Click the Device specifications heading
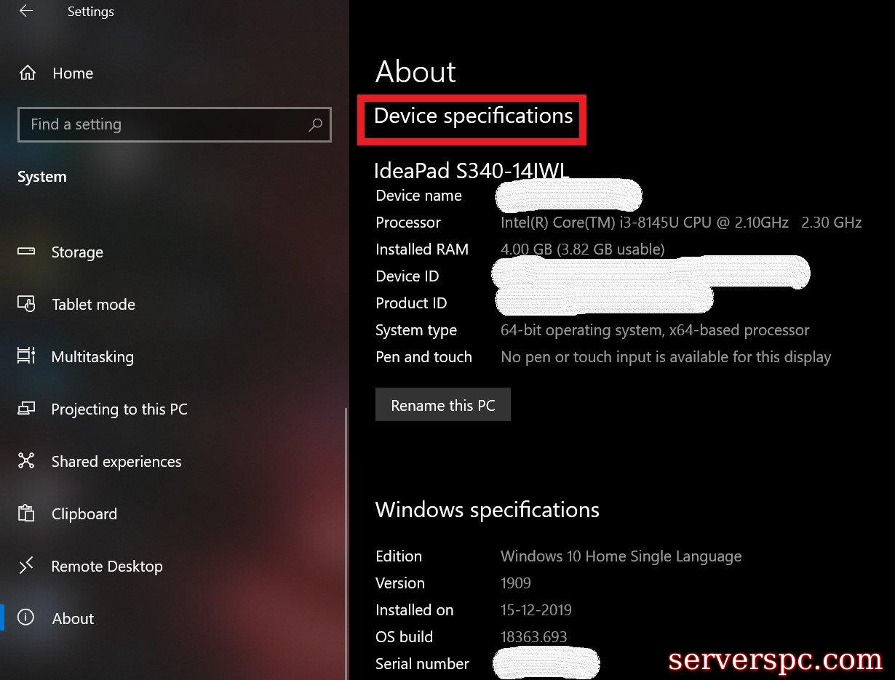The height and width of the screenshot is (680, 895). click(x=473, y=116)
